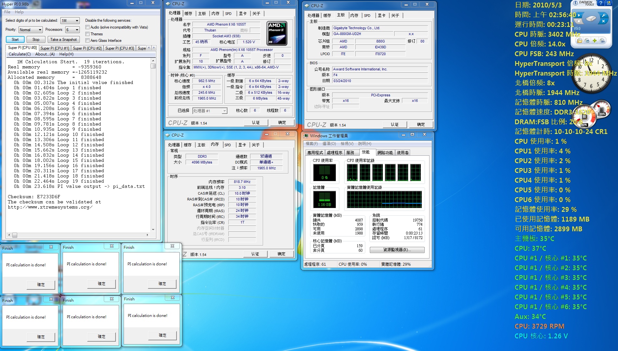
Task: Toggle the Themes checkbox
Action: [x=88, y=34]
